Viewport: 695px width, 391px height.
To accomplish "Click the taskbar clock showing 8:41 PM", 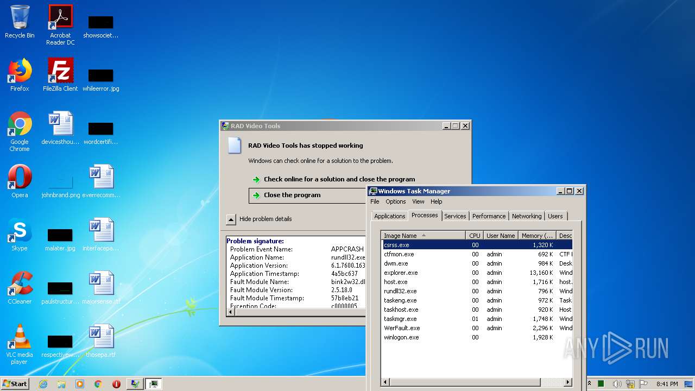I will pyautogui.click(x=667, y=384).
